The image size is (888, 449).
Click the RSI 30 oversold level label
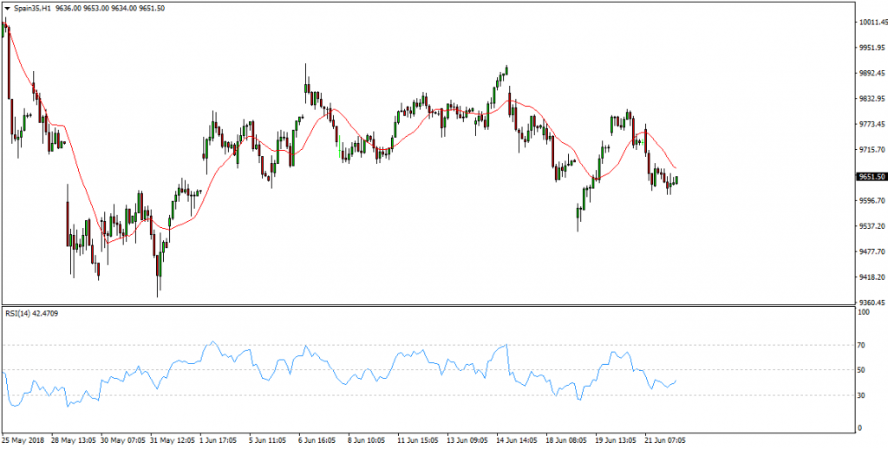[862, 395]
